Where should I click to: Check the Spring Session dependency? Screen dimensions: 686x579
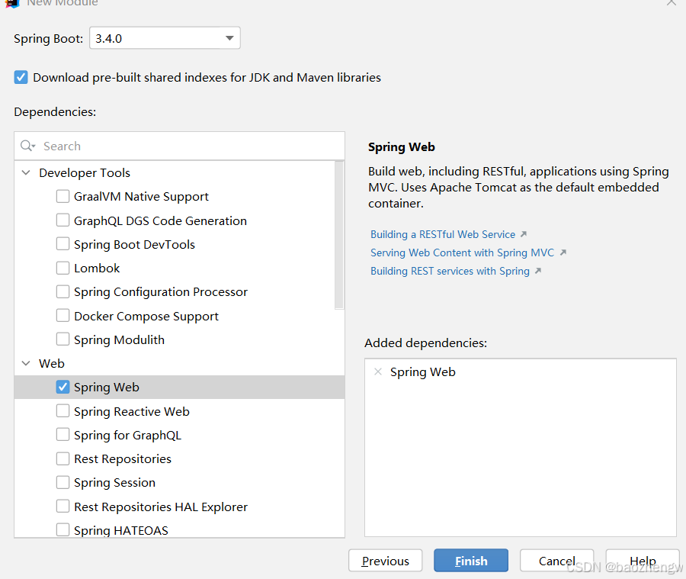coord(63,482)
